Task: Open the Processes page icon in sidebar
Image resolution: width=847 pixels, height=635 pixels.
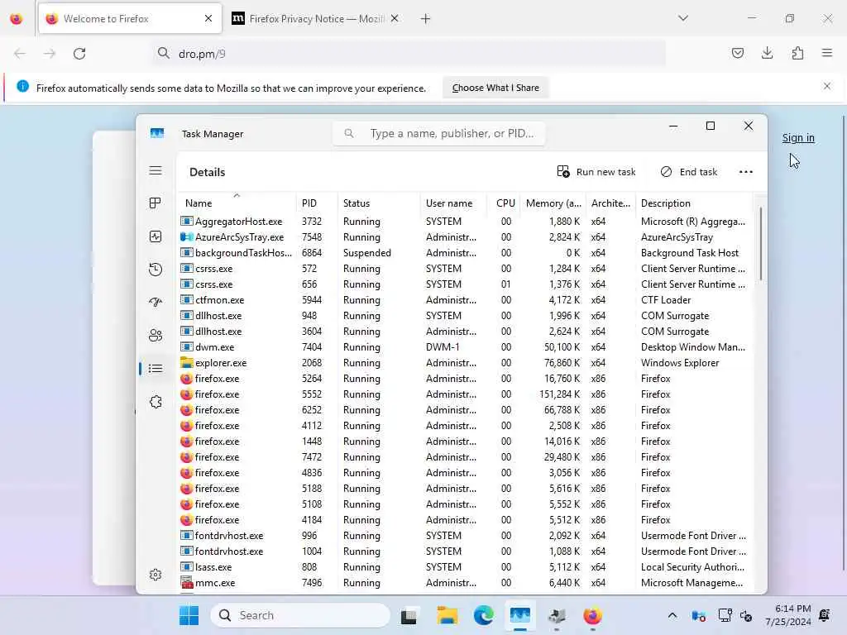Action: click(156, 203)
